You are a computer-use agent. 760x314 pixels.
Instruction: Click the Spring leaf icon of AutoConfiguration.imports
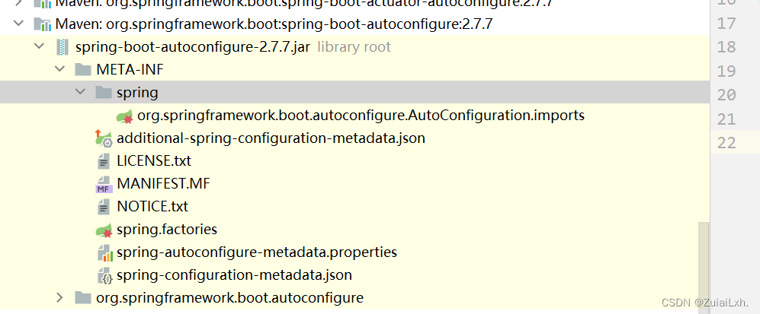pyautogui.click(x=124, y=116)
